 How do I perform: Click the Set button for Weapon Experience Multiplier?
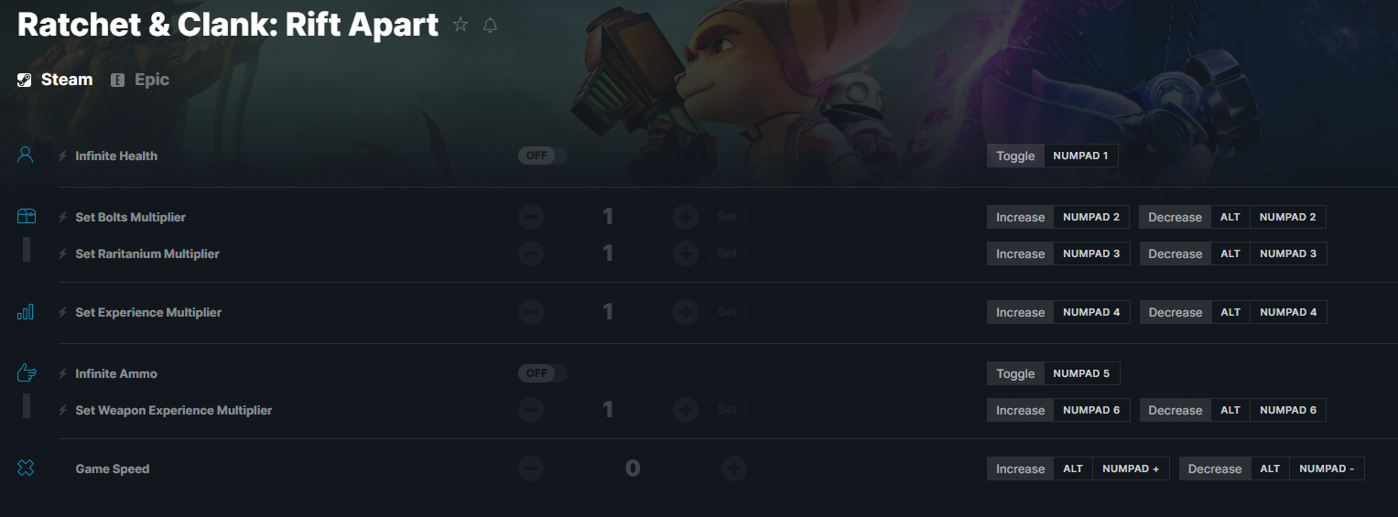coord(727,410)
